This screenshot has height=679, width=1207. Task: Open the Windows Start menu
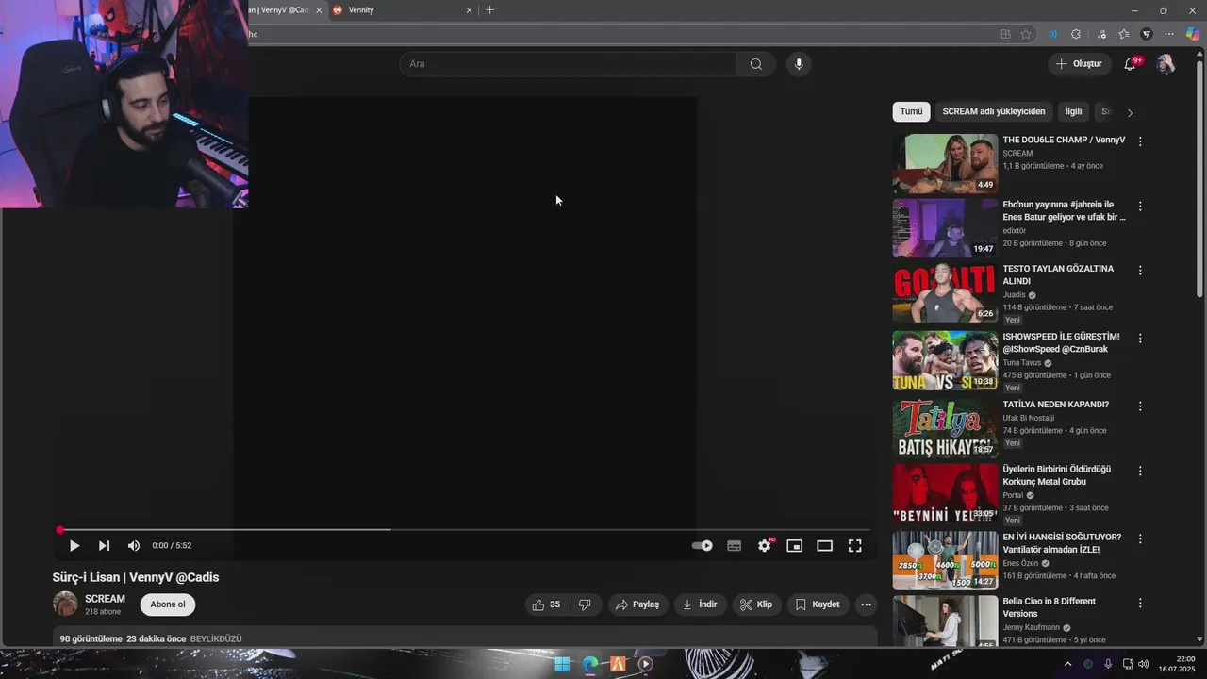(562, 664)
